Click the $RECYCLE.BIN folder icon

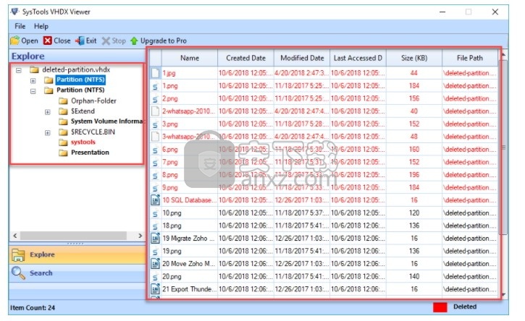coord(63,132)
